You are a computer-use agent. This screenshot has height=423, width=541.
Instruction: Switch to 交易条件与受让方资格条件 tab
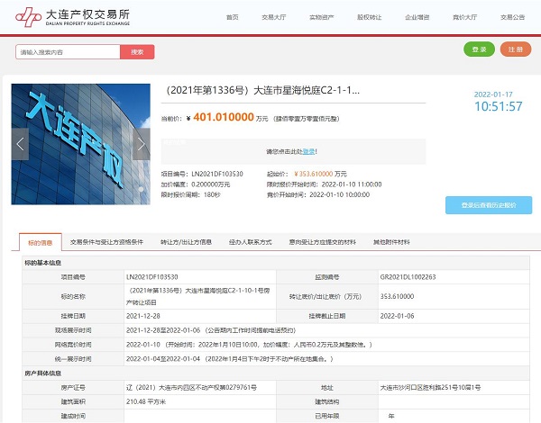point(106,242)
